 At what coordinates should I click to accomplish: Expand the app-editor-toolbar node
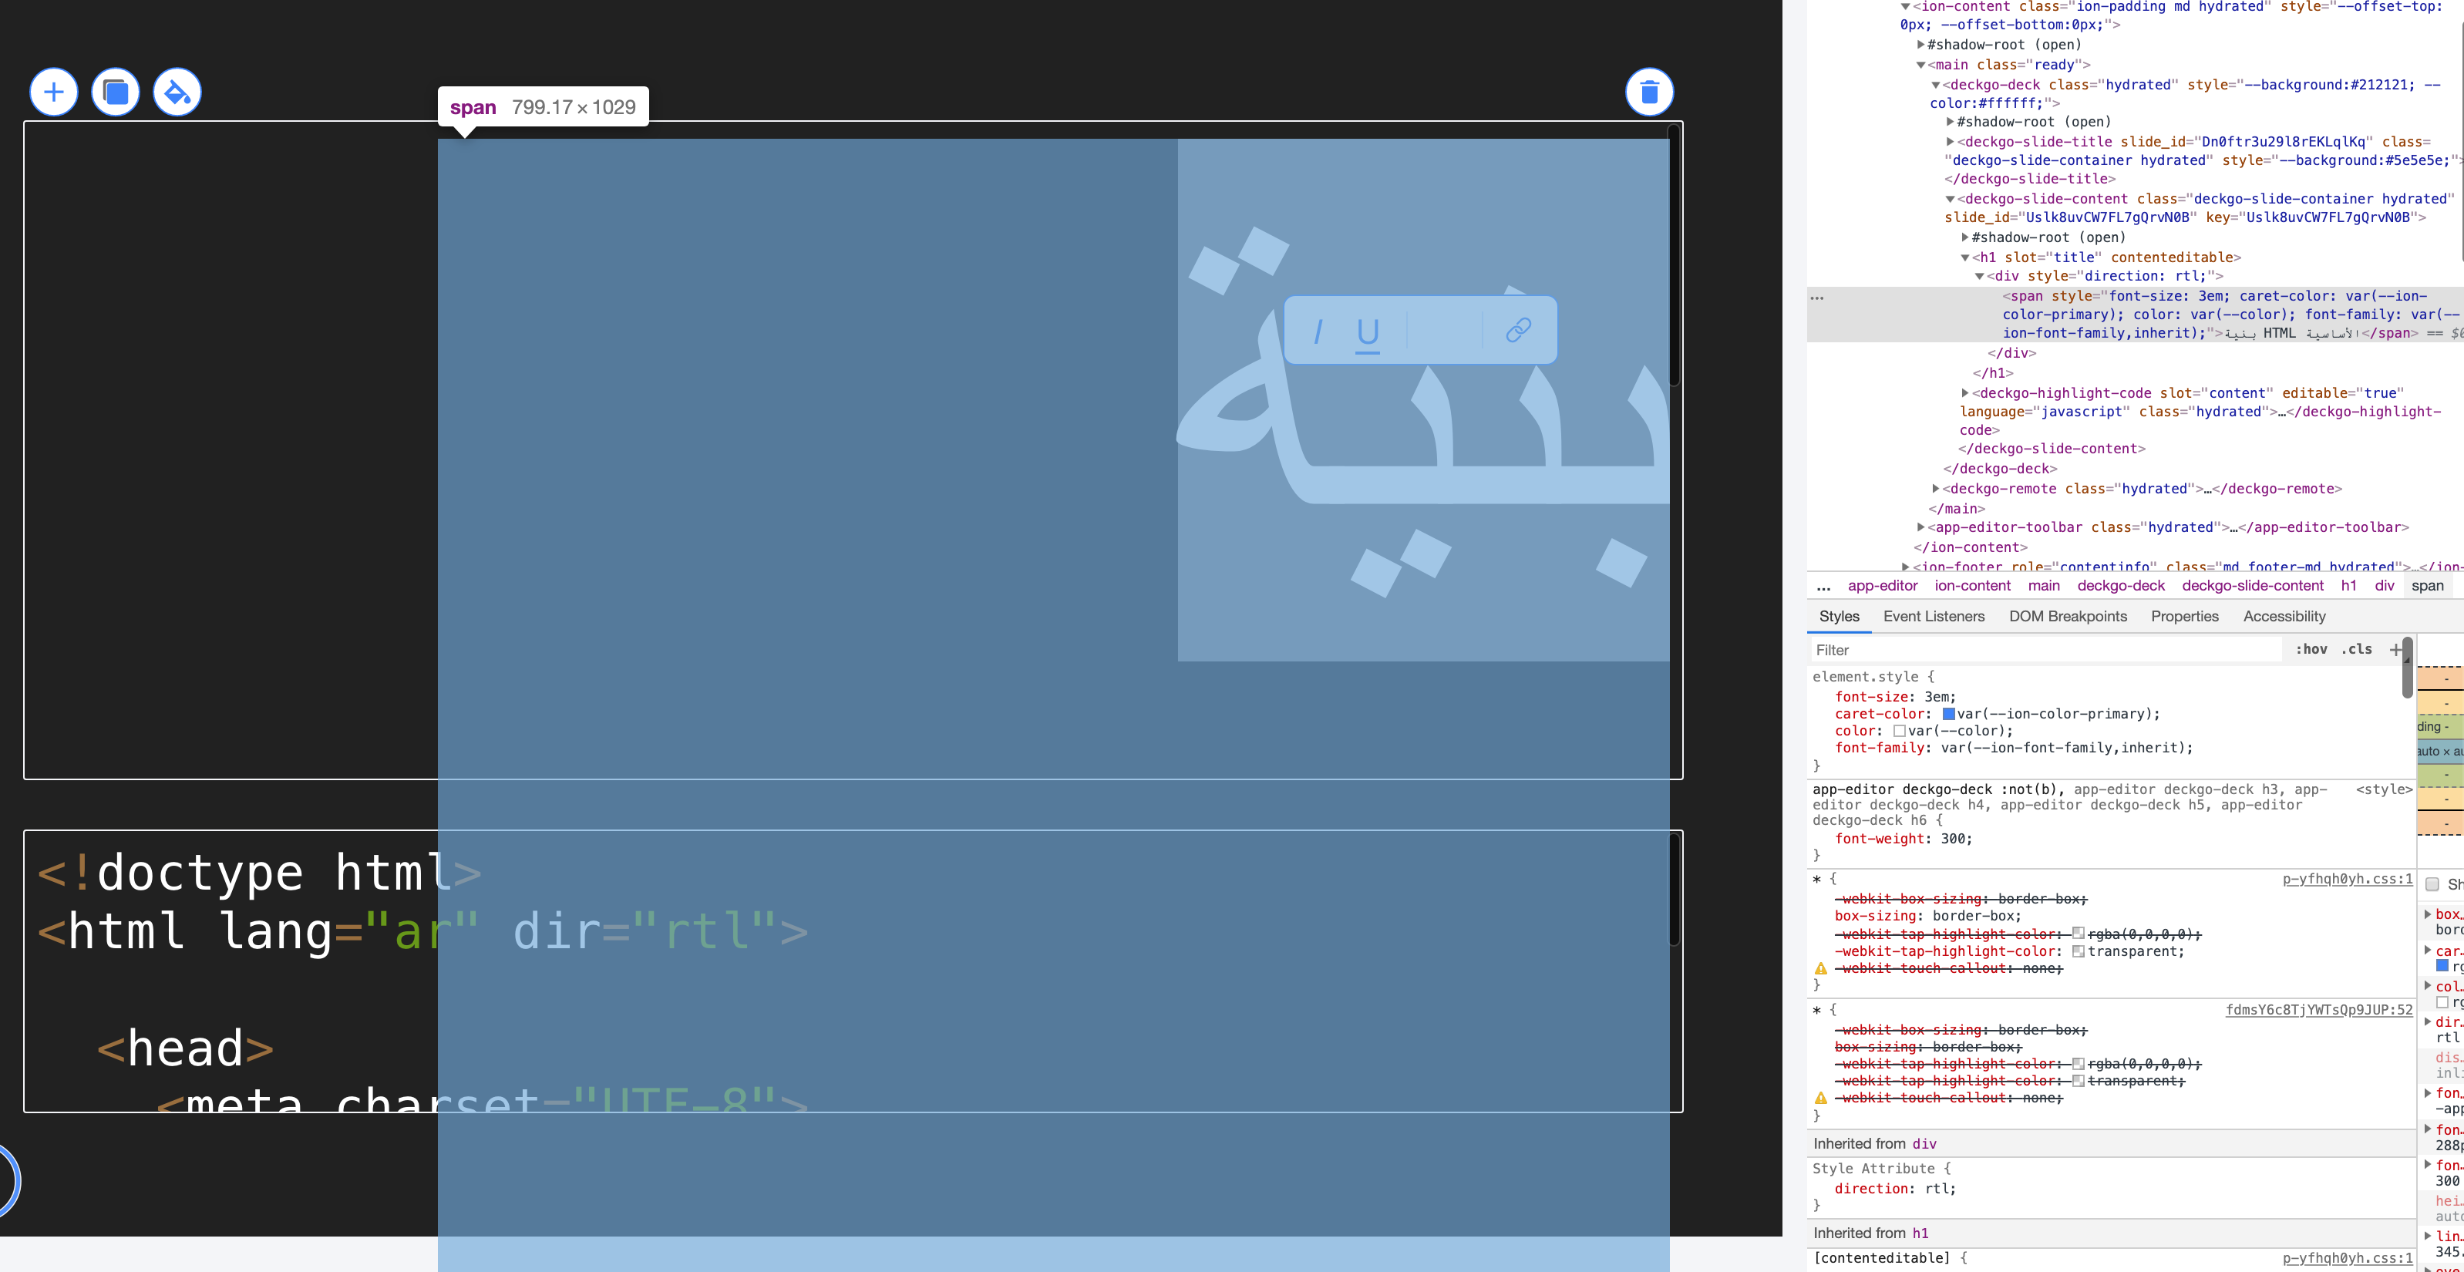point(1920,527)
